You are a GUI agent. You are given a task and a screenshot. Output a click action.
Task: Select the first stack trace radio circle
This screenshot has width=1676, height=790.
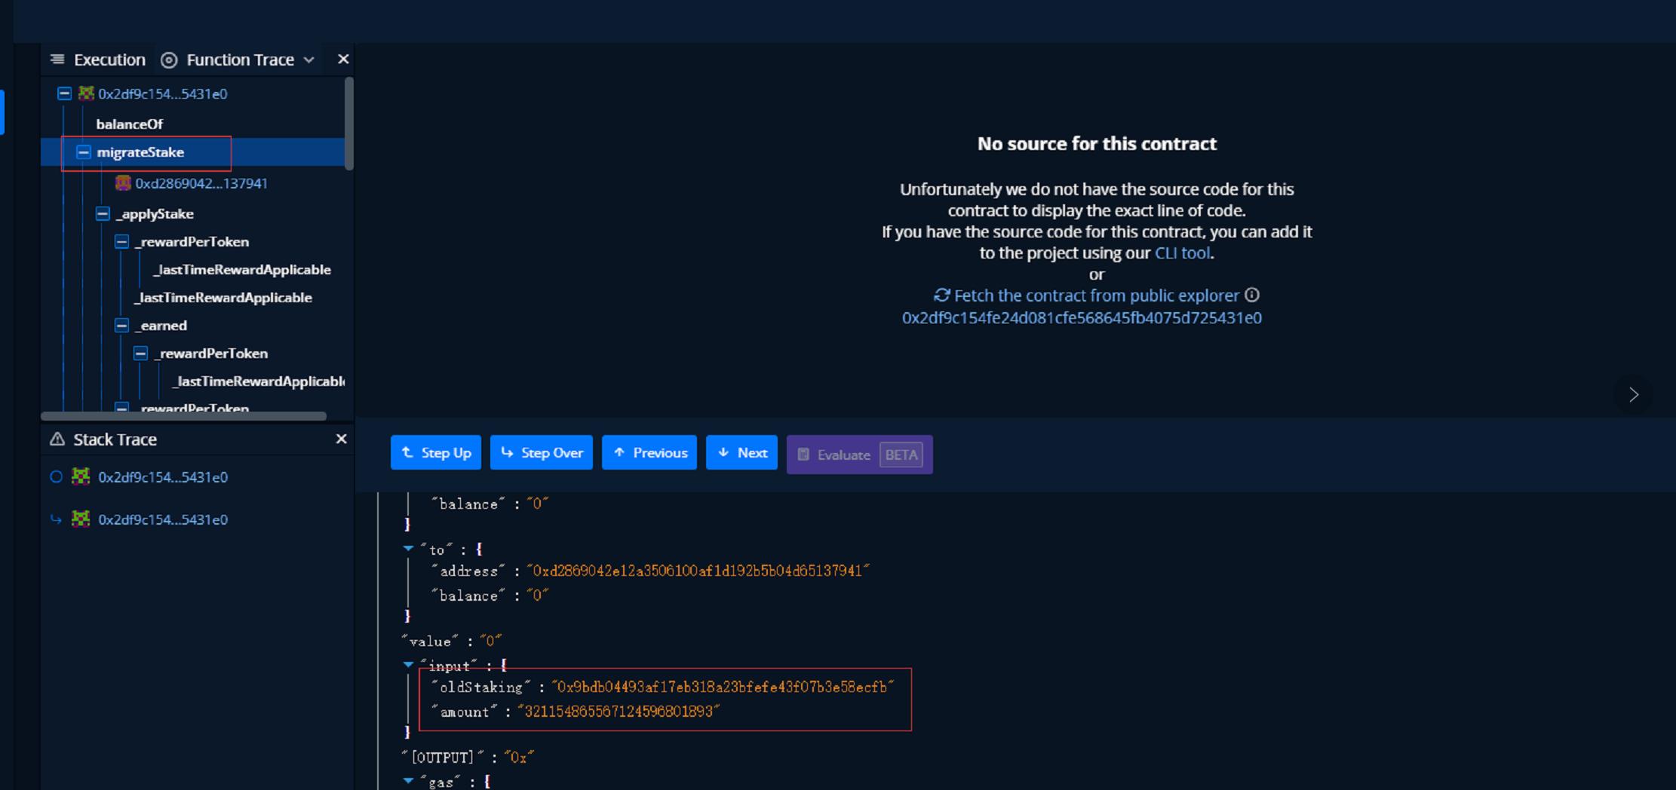[x=56, y=477]
